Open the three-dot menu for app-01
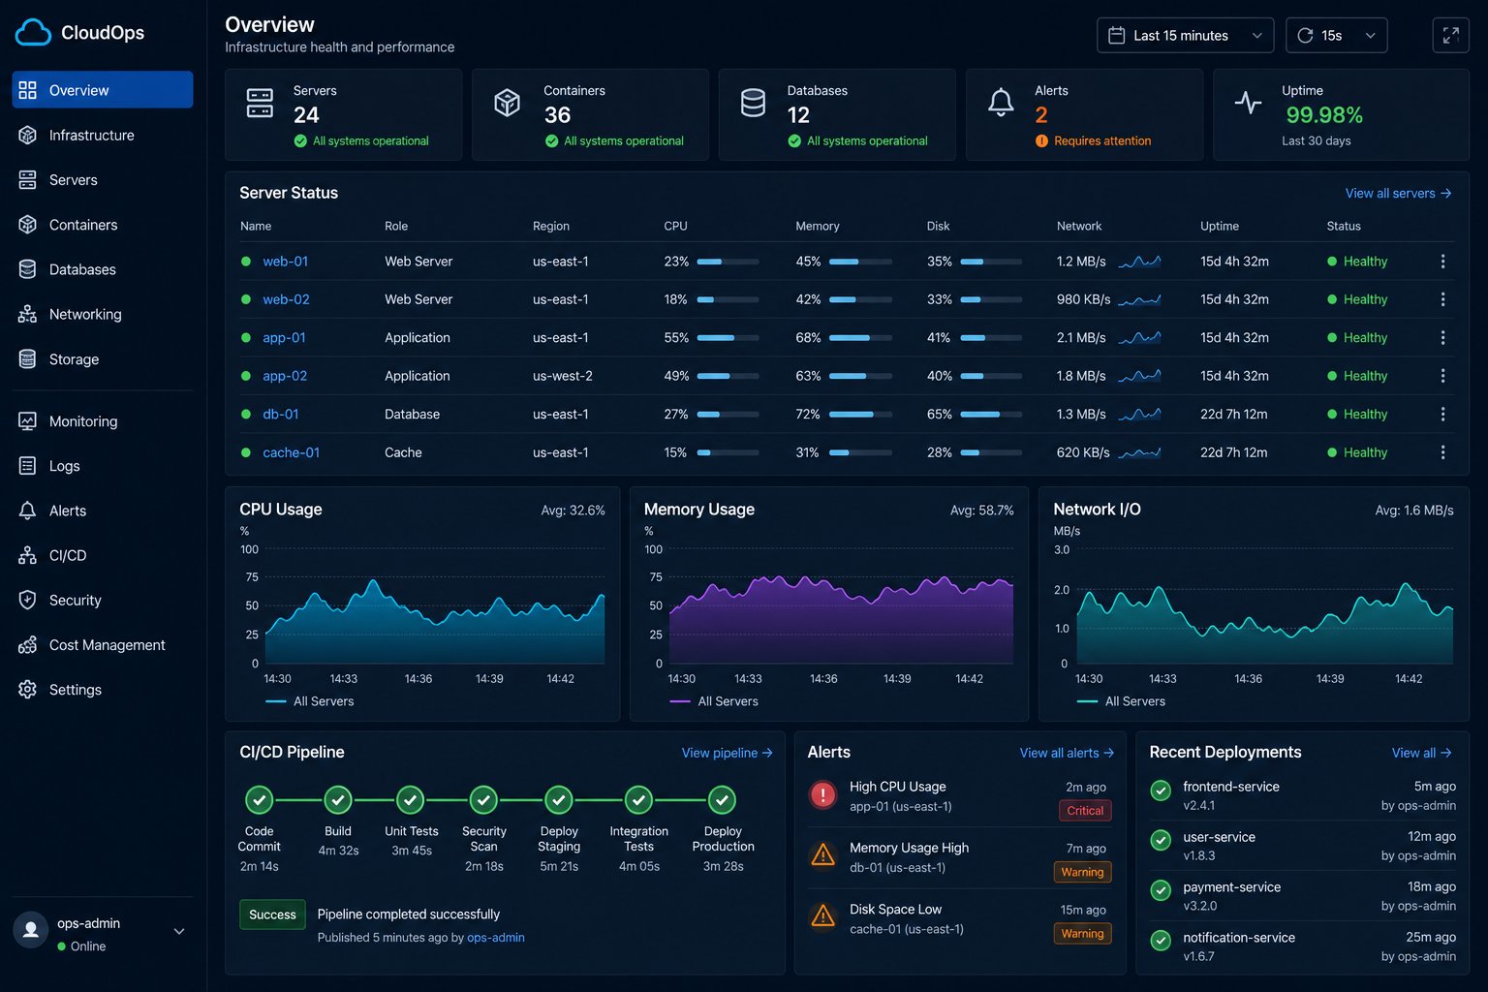Image resolution: width=1488 pixels, height=992 pixels. click(x=1442, y=338)
